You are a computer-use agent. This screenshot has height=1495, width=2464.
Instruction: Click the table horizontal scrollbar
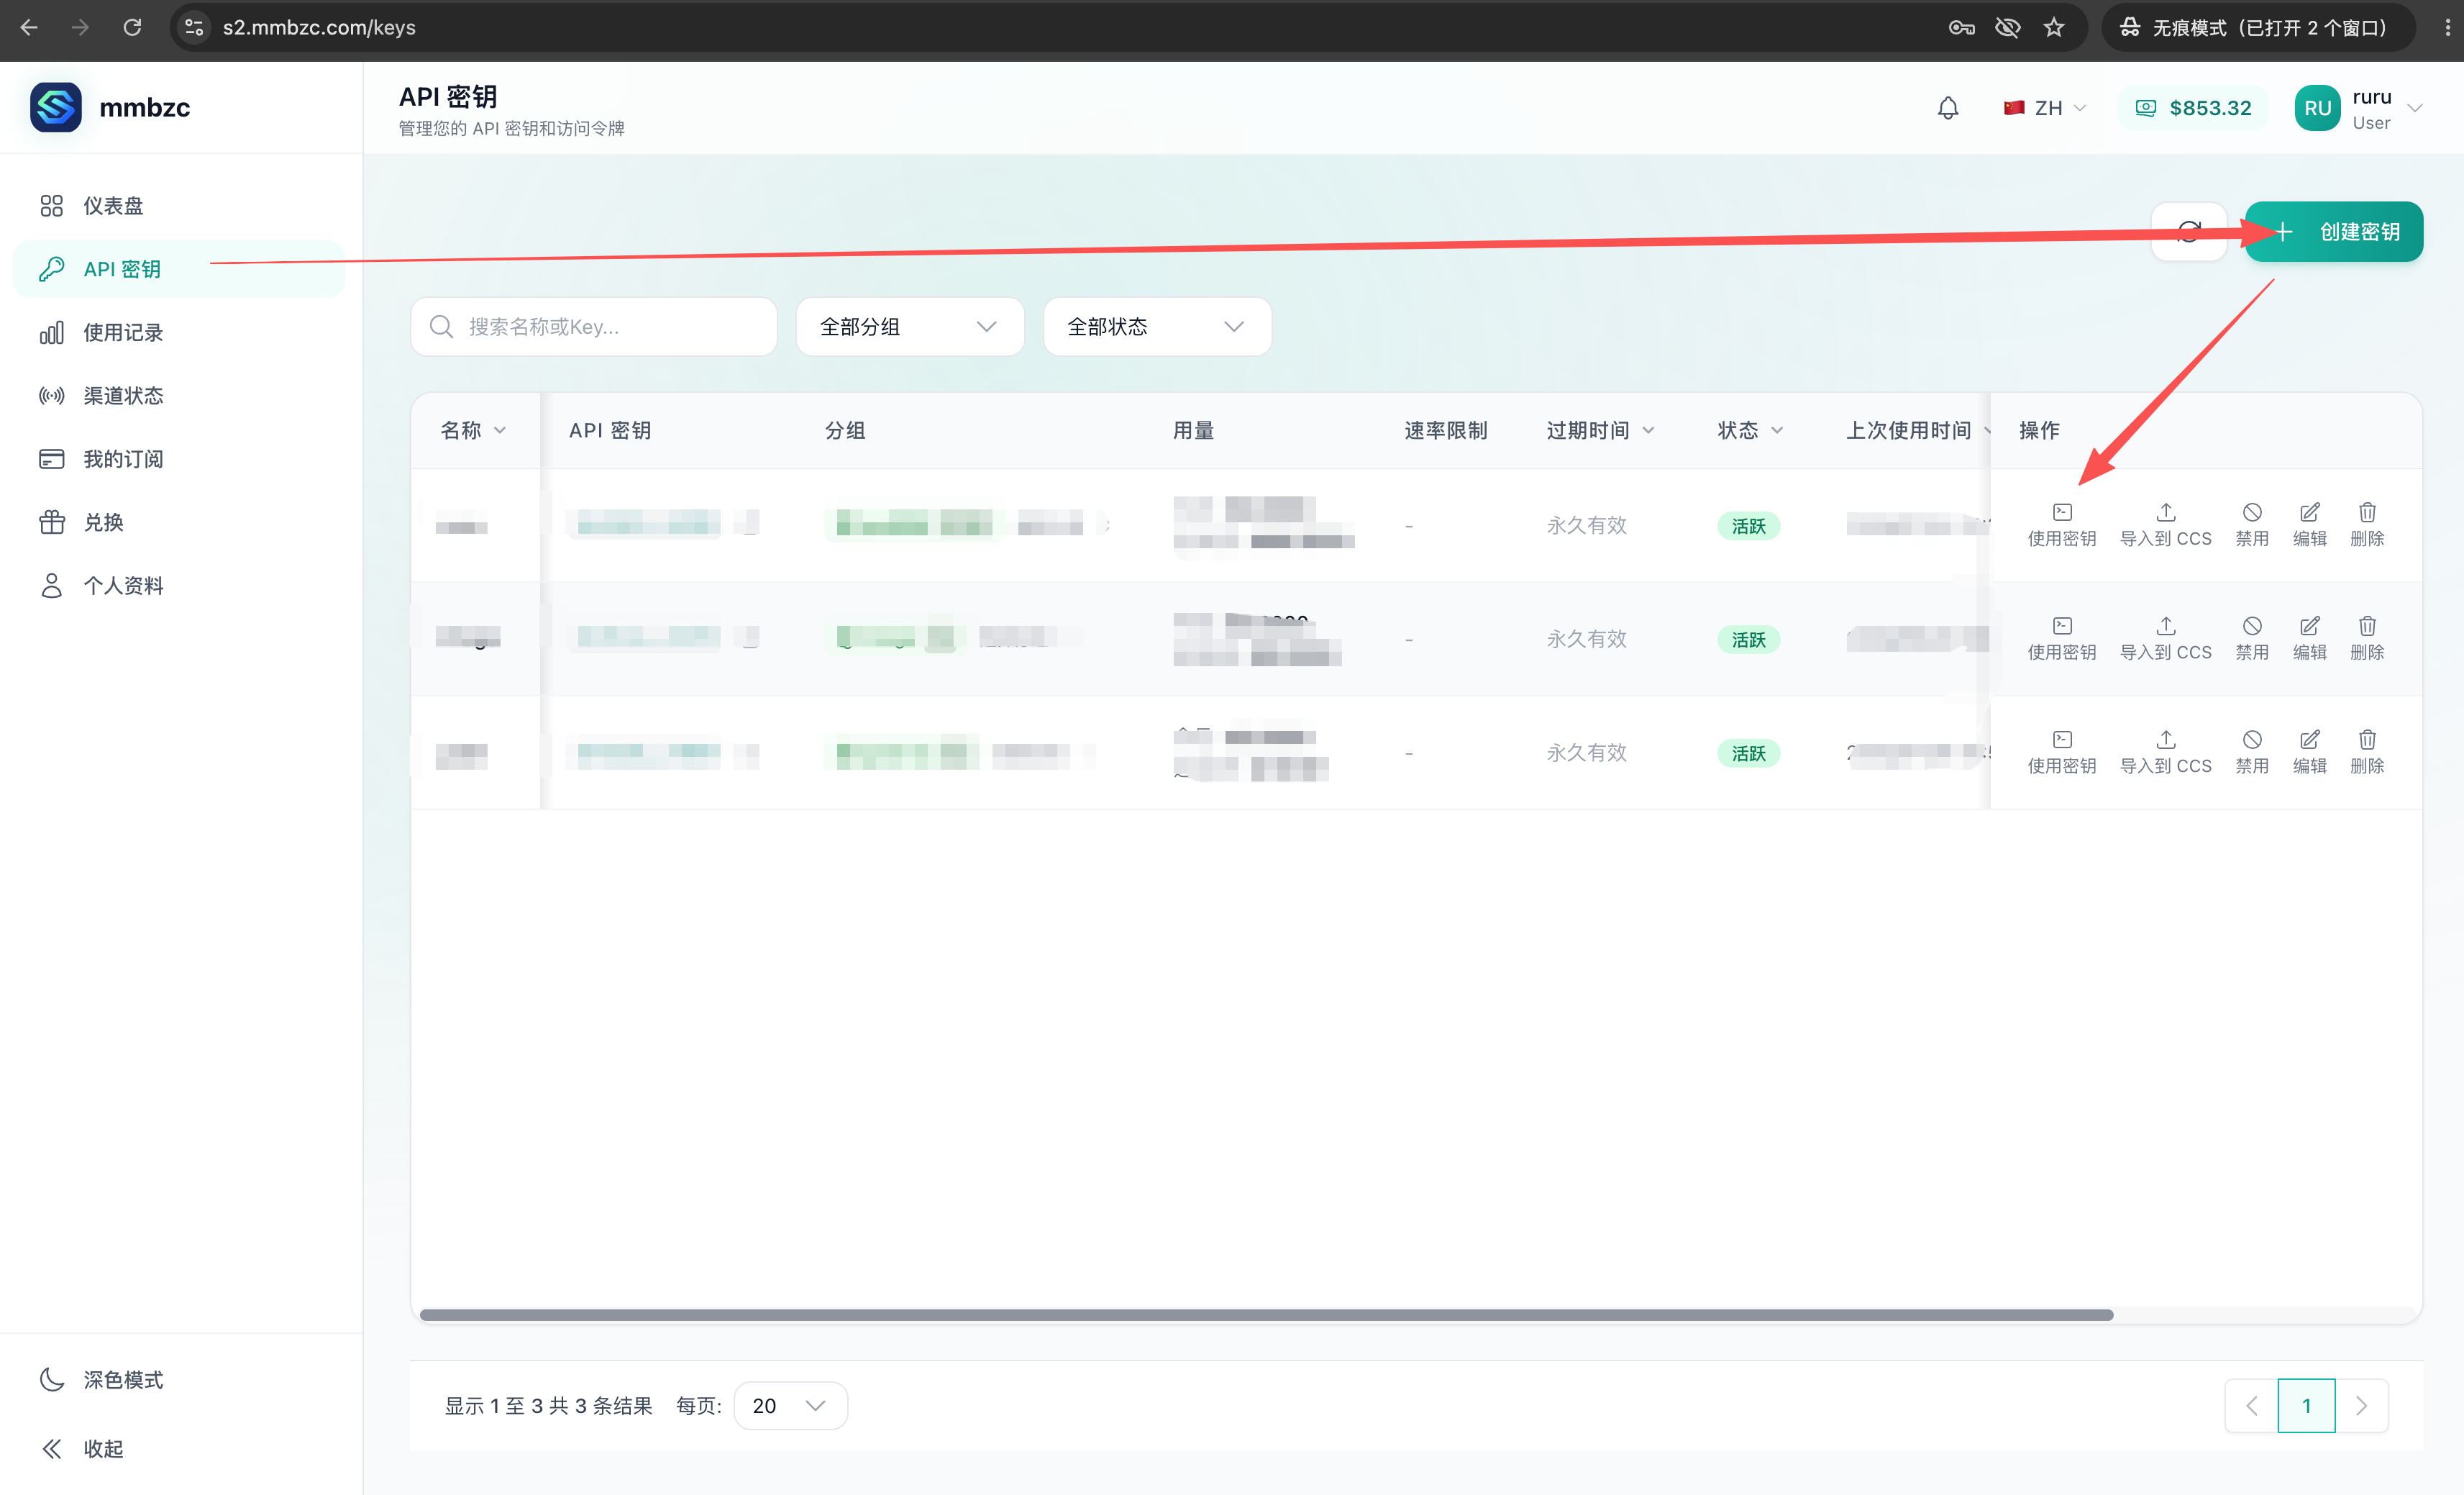point(1266,1315)
